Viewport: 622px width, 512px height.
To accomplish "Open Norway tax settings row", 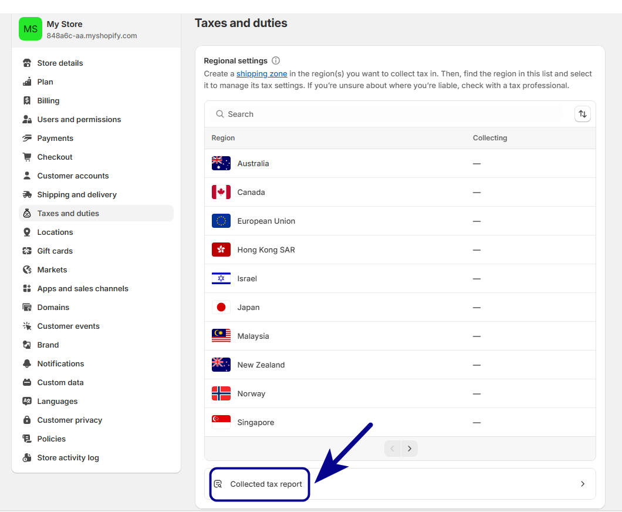I will click(x=400, y=394).
